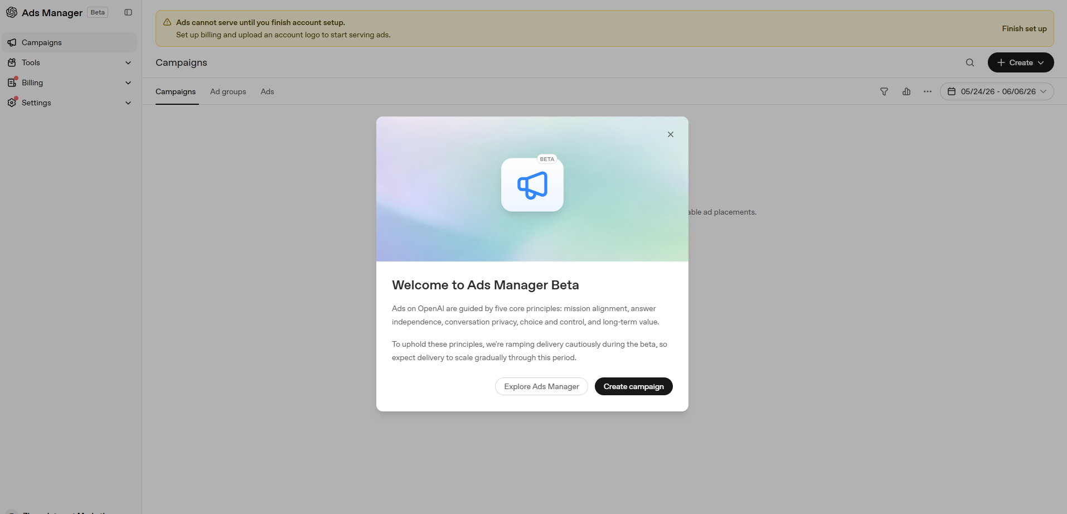
Task: Click the Beta badge beside Ads Manager
Action: 98,12
